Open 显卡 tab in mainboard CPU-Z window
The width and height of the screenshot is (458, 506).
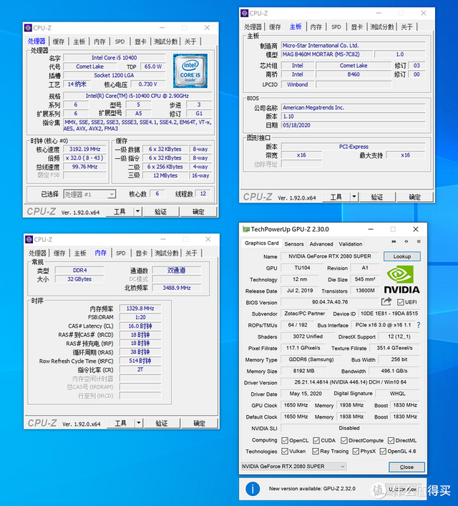point(357,26)
